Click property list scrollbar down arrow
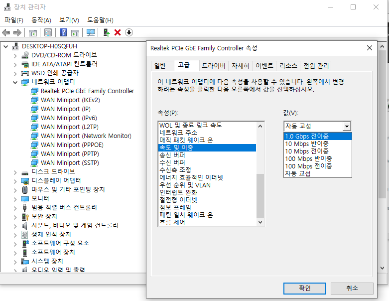389x301 pixels. click(x=260, y=222)
